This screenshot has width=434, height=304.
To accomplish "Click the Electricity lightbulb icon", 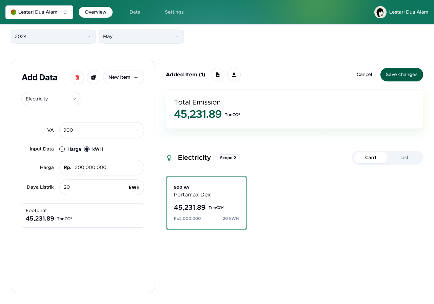I will coord(169,158).
